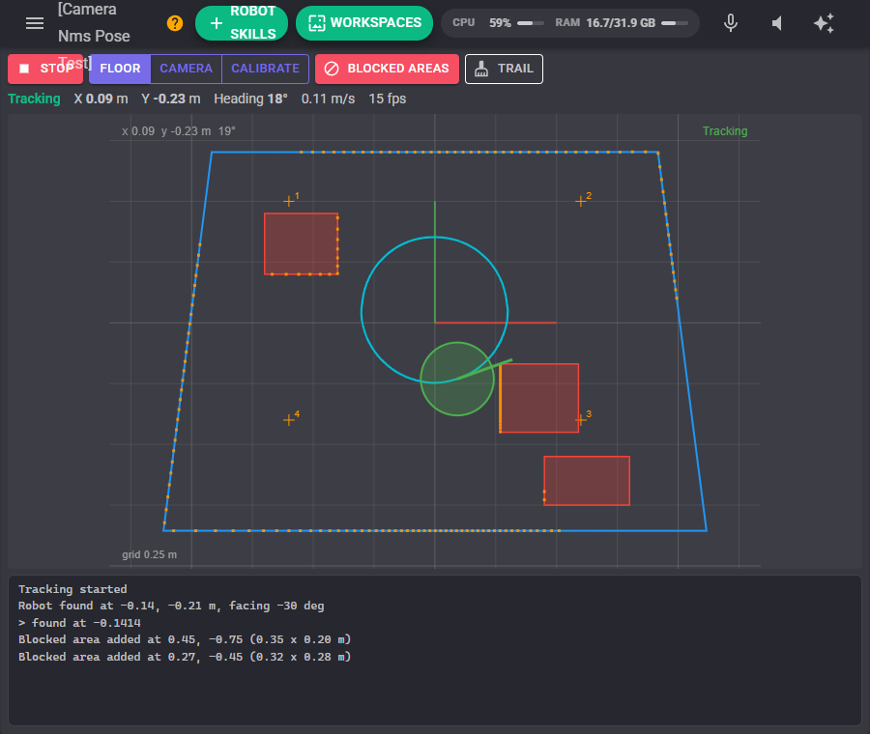Select the Calibrate tab

click(x=265, y=69)
